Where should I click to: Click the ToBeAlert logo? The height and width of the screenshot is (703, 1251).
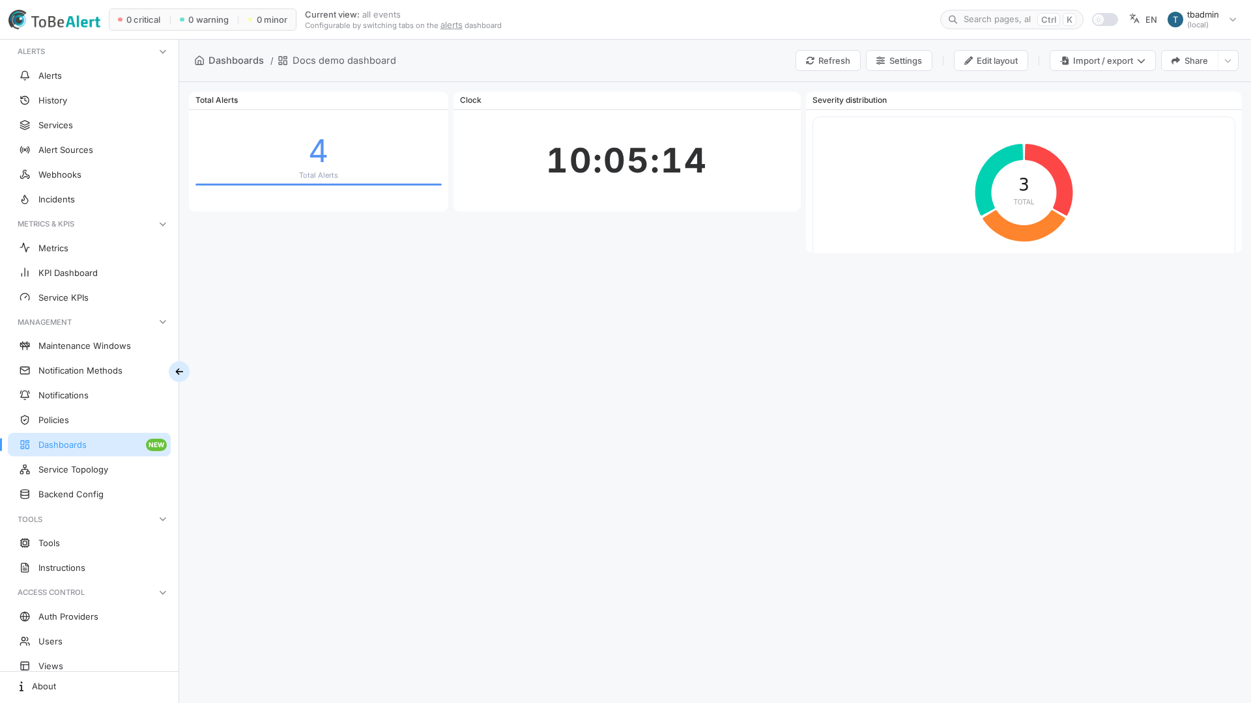point(54,20)
